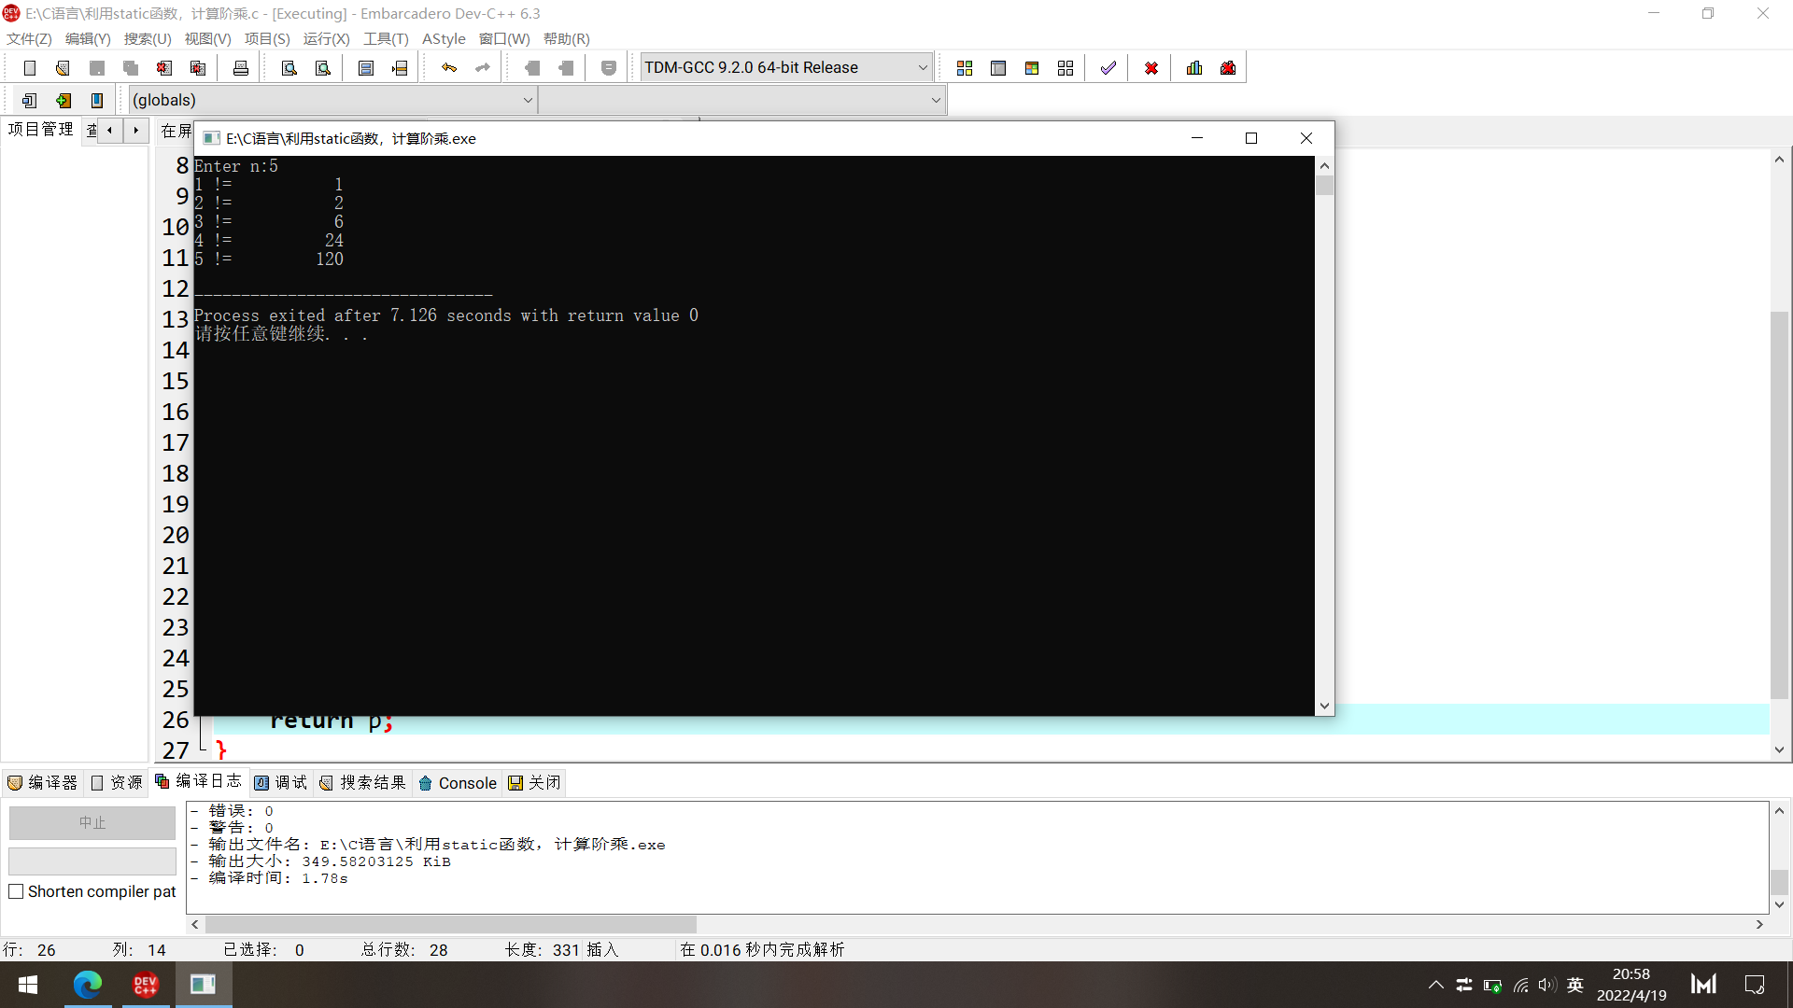
Task: Click the New file toolbar icon
Action: (30, 68)
